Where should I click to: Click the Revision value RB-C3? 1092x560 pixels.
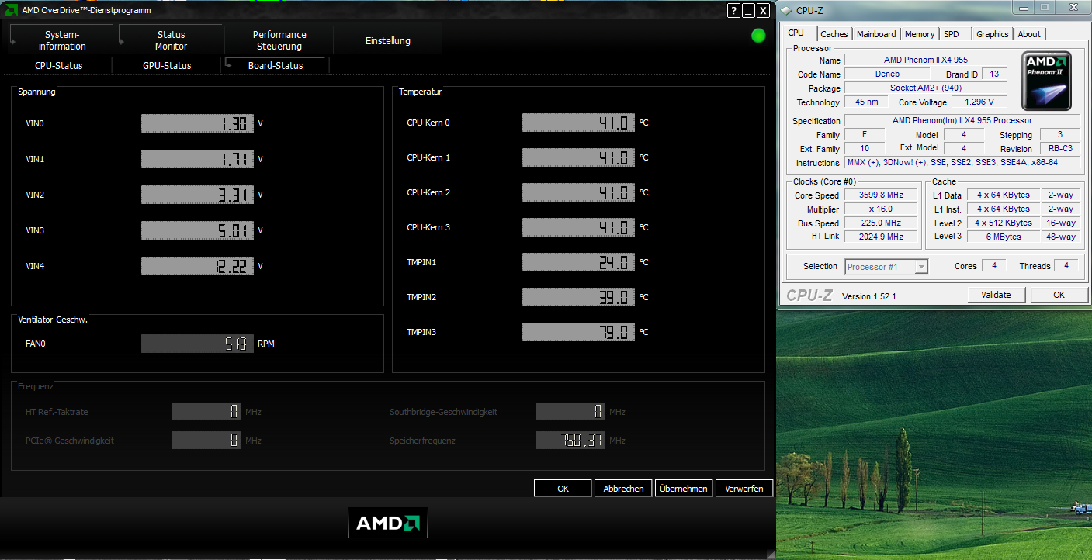1059,149
